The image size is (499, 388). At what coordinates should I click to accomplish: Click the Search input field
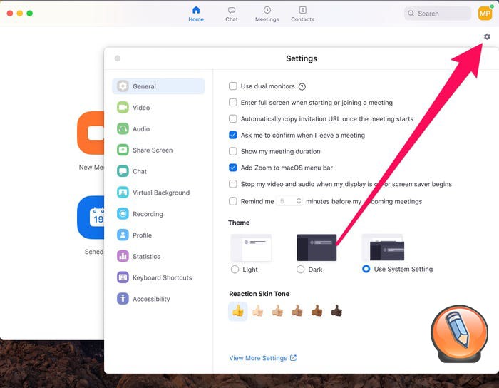pos(437,14)
